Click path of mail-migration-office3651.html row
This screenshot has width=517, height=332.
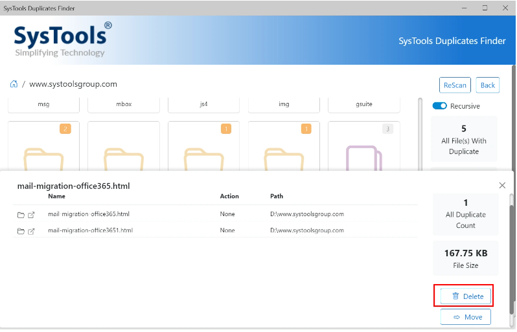[307, 230]
